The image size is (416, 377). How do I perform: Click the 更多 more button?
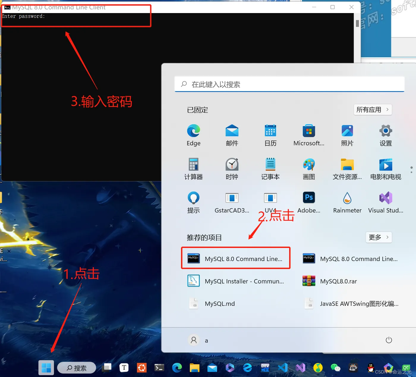pyautogui.click(x=379, y=237)
